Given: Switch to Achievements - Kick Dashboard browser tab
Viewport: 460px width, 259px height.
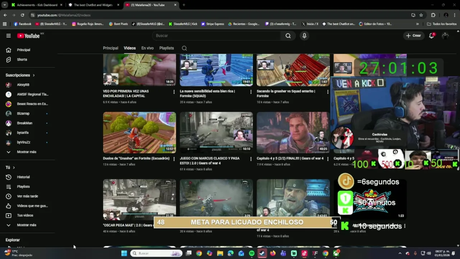Looking at the screenshot, I should tap(37, 5).
